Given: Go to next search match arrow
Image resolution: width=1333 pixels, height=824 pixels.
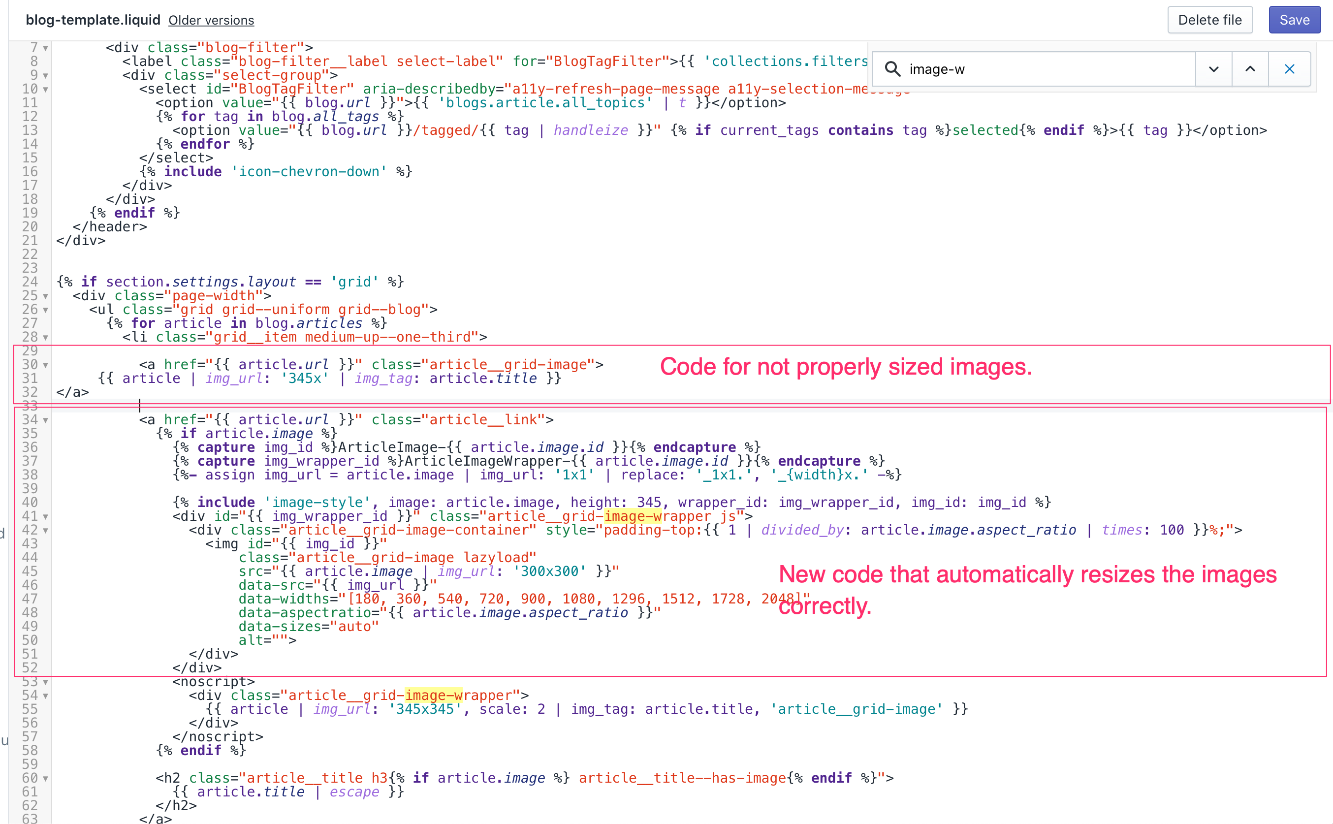Looking at the screenshot, I should (x=1214, y=69).
